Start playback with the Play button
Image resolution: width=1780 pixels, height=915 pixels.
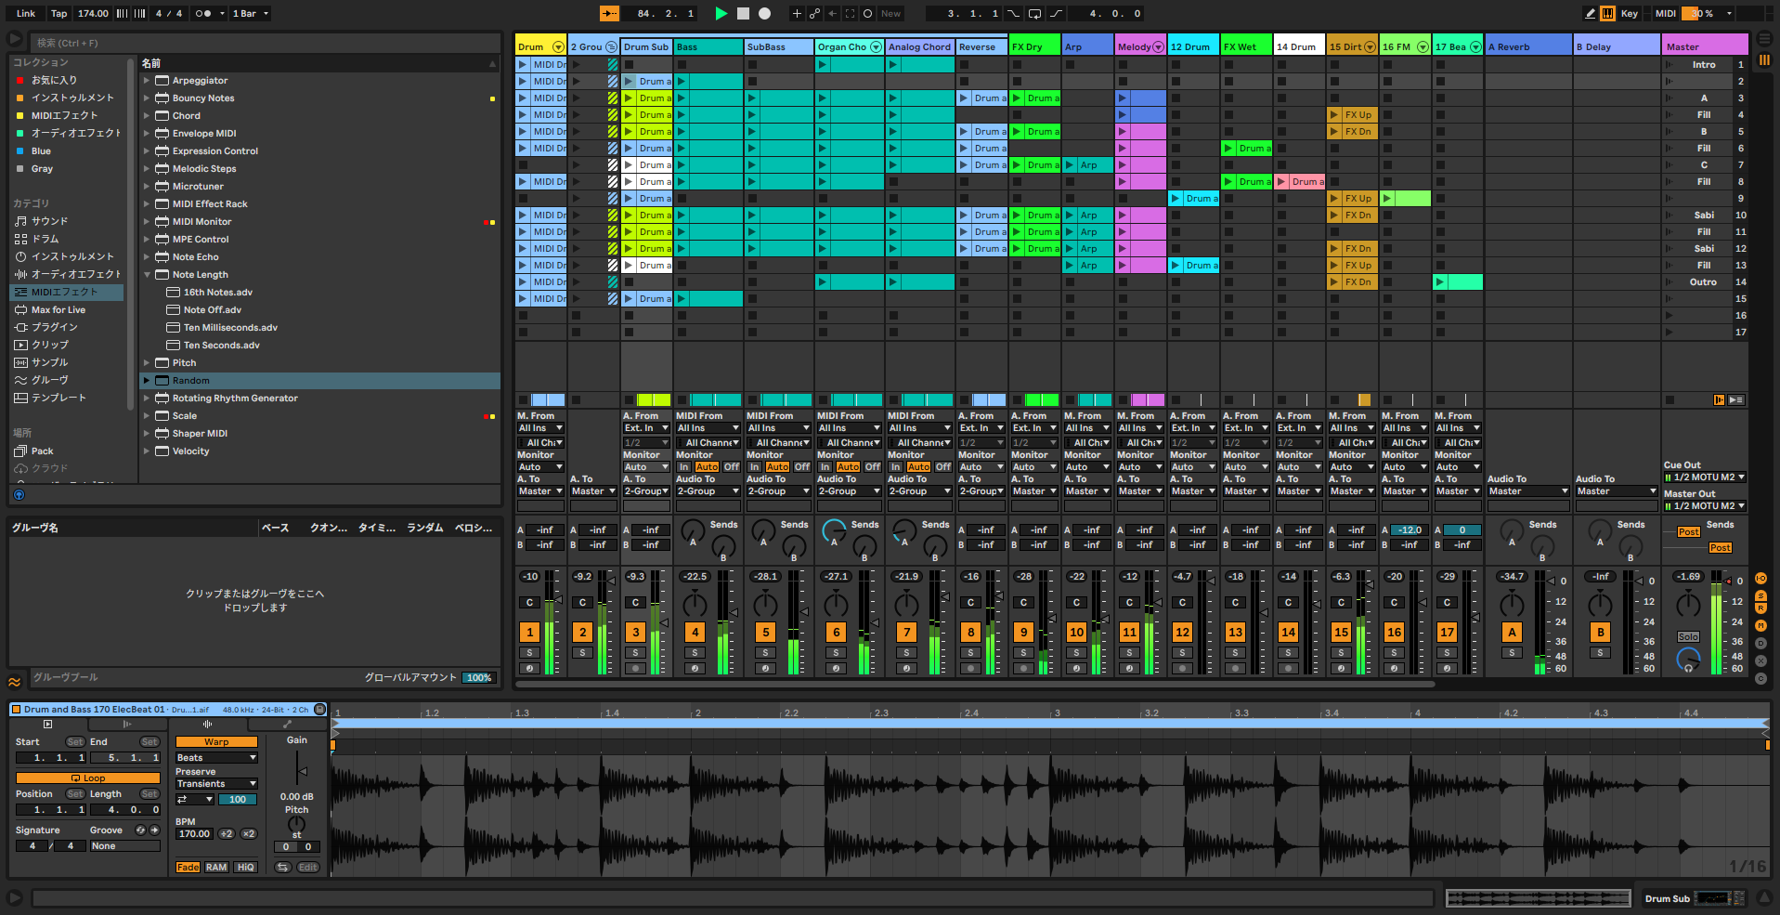coord(721,13)
